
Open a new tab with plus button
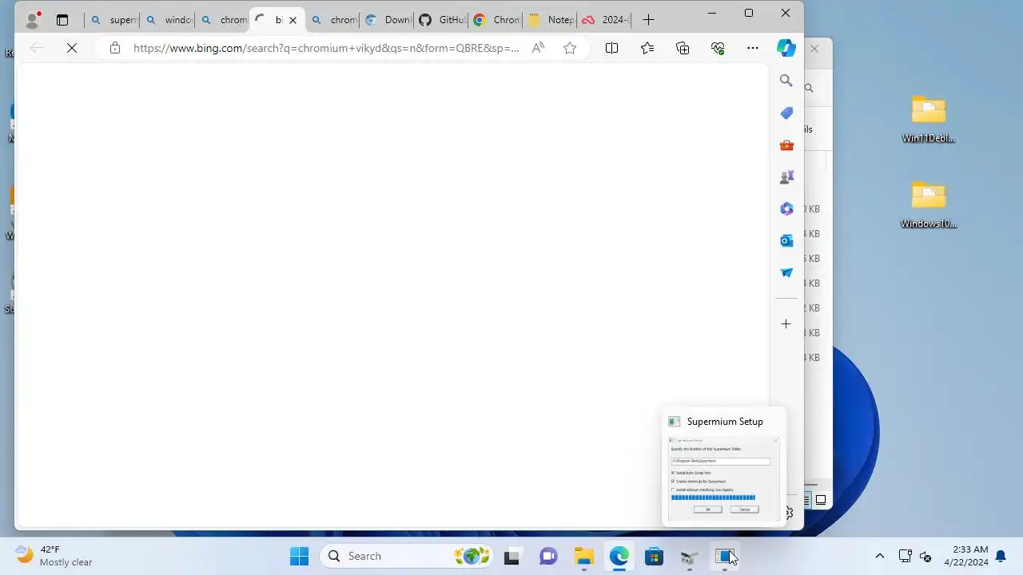pyautogui.click(x=648, y=20)
